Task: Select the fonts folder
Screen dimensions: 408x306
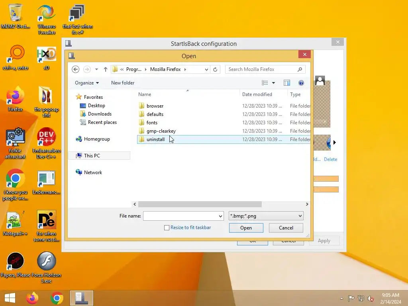Action: tap(224, 123)
